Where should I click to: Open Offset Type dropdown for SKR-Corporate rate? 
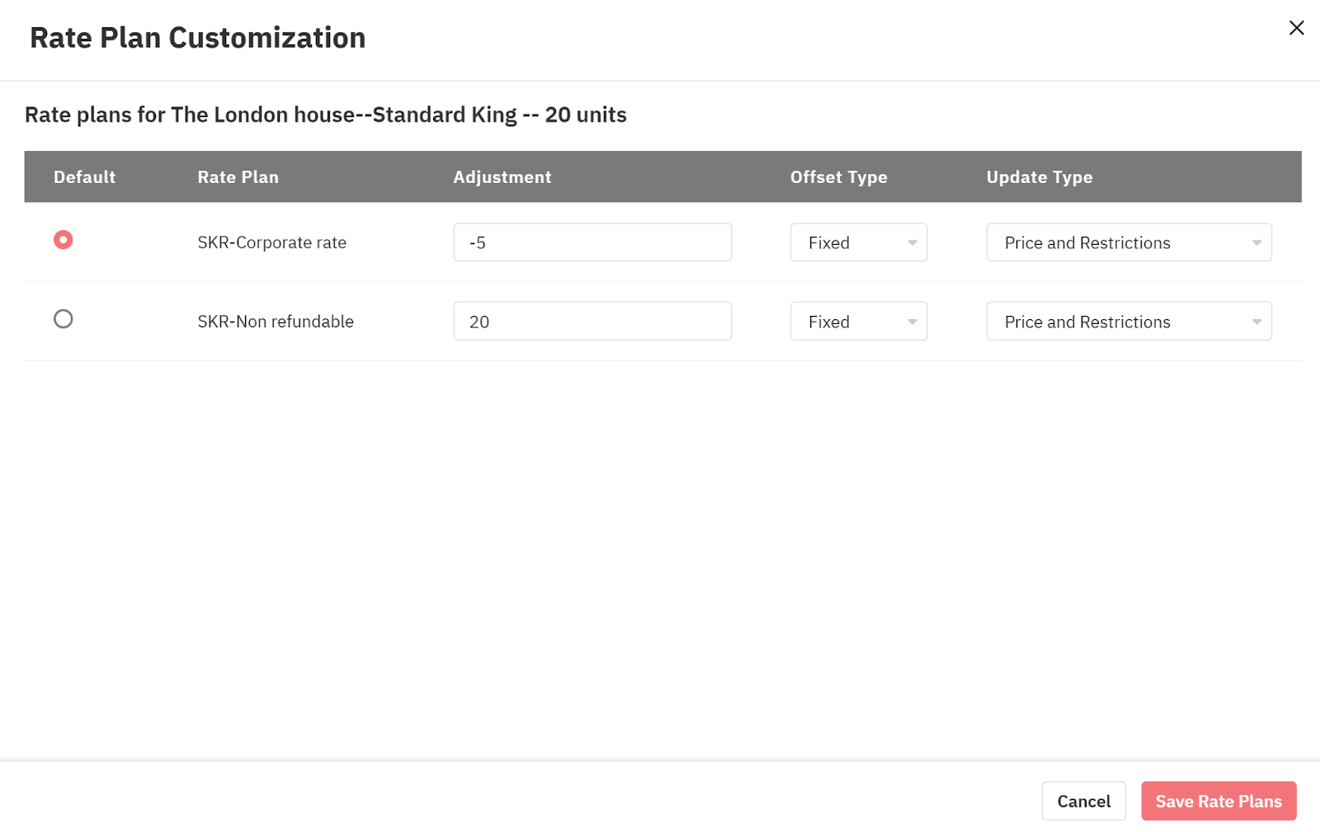tap(858, 242)
